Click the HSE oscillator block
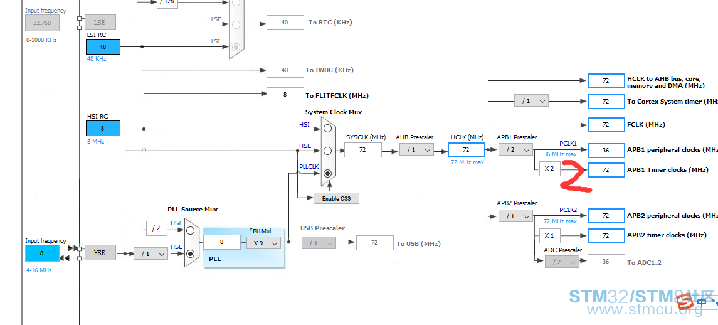Image resolution: width=718 pixels, height=325 pixels. [x=100, y=253]
